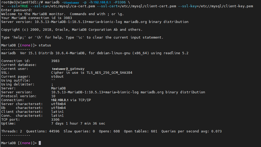
Task: Click the Db characterset value 'utf8mb4'
Action: [x=58, y=108]
